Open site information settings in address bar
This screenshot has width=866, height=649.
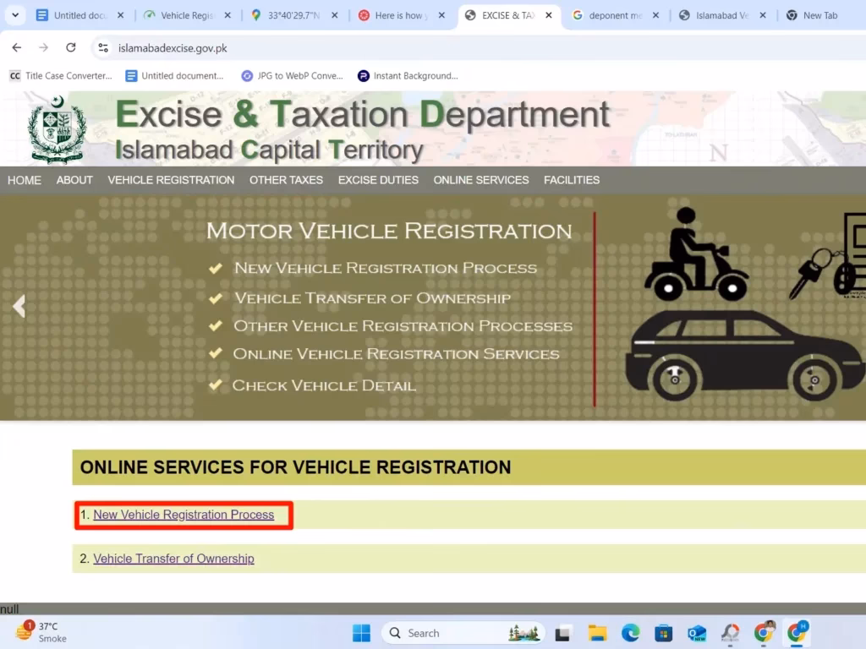pyautogui.click(x=103, y=48)
